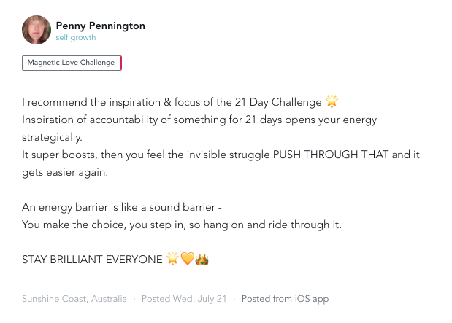The height and width of the screenshot is (323, 452).
Task: Click the crown emoji
Action: click(x=202, y=259)
